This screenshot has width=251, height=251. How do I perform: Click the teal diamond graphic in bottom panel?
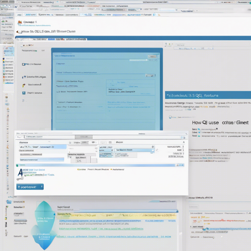click(x=44, y=226)
